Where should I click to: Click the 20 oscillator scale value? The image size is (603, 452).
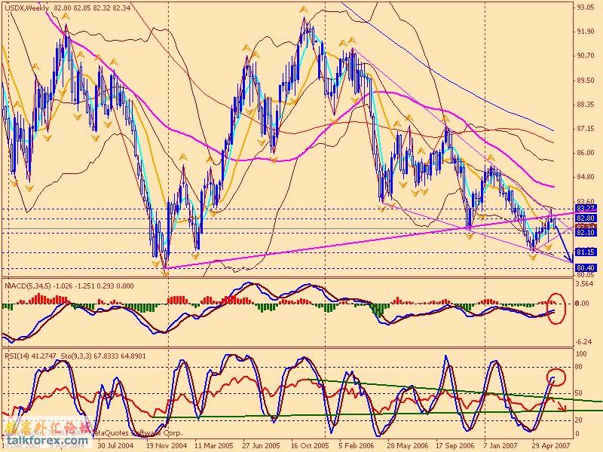(x=579, y=420)
